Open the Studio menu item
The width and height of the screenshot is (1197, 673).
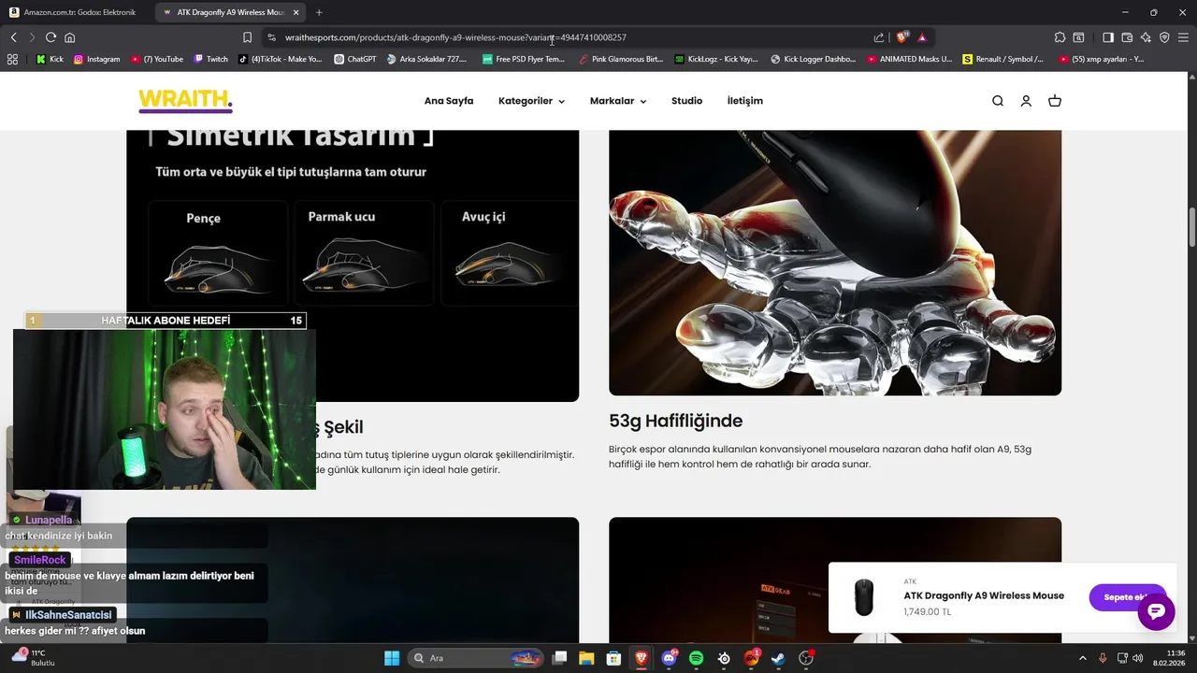point(686,101)
